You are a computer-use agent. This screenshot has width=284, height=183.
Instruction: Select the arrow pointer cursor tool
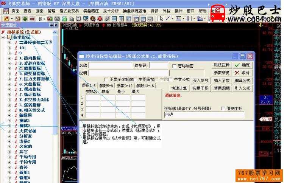[x=161, y=19]
